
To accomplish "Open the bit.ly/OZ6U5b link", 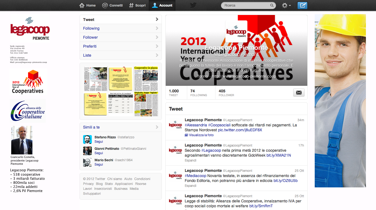I will point(286,181).
